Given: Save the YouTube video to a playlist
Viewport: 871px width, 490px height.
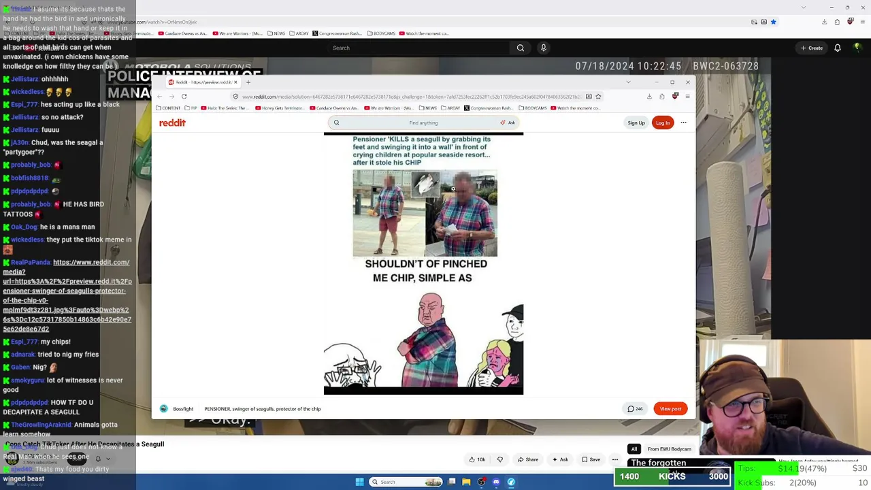Looking at the screenshot, I should coord(591,459).
